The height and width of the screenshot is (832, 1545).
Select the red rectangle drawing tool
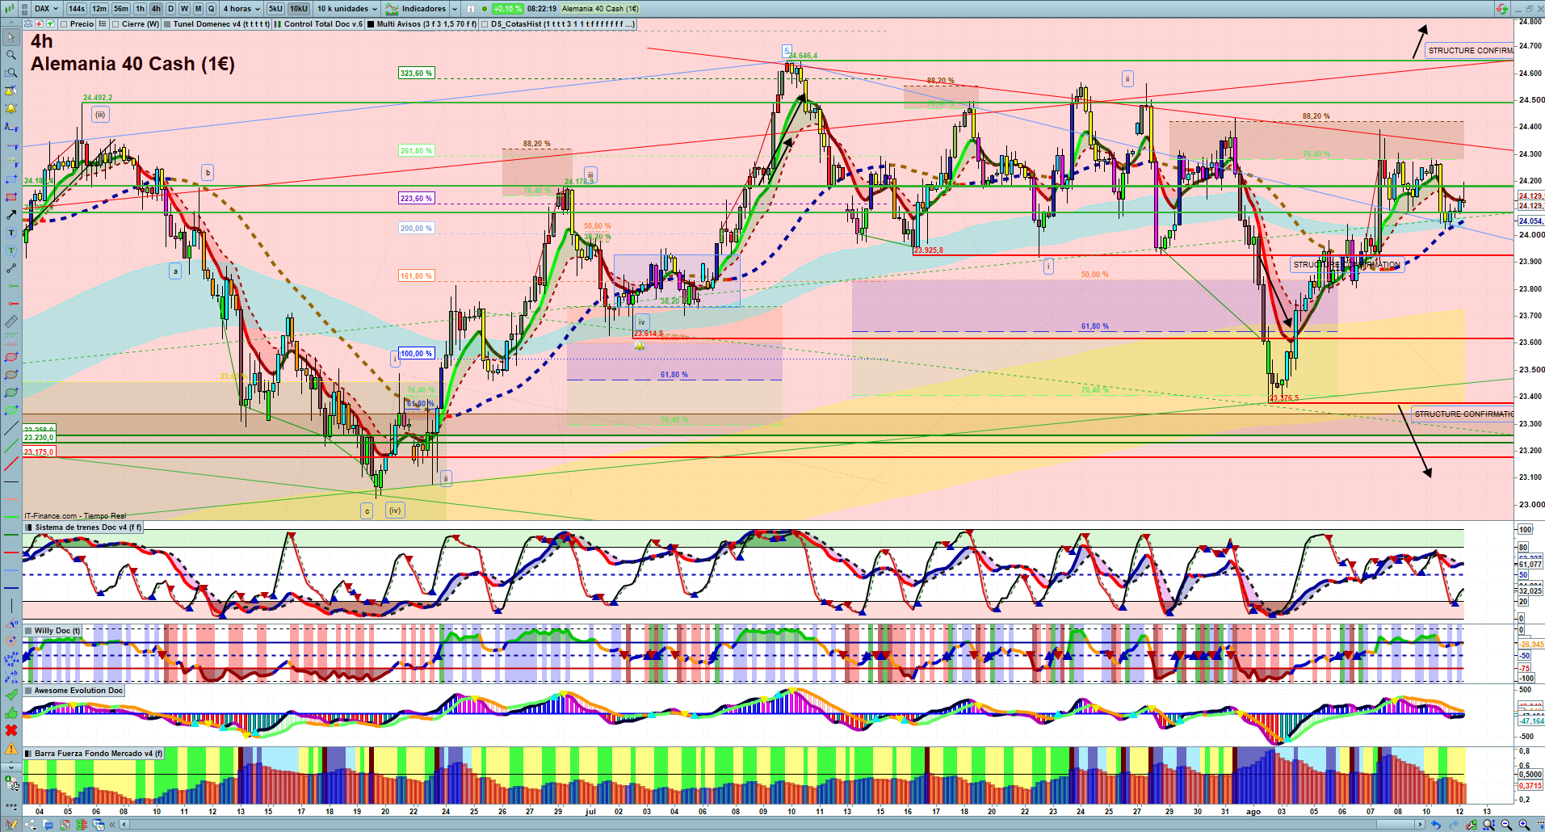[x=11, y=197]
